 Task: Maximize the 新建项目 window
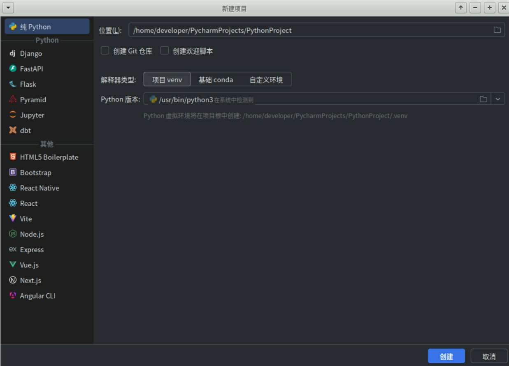click(x=490, y=7)
